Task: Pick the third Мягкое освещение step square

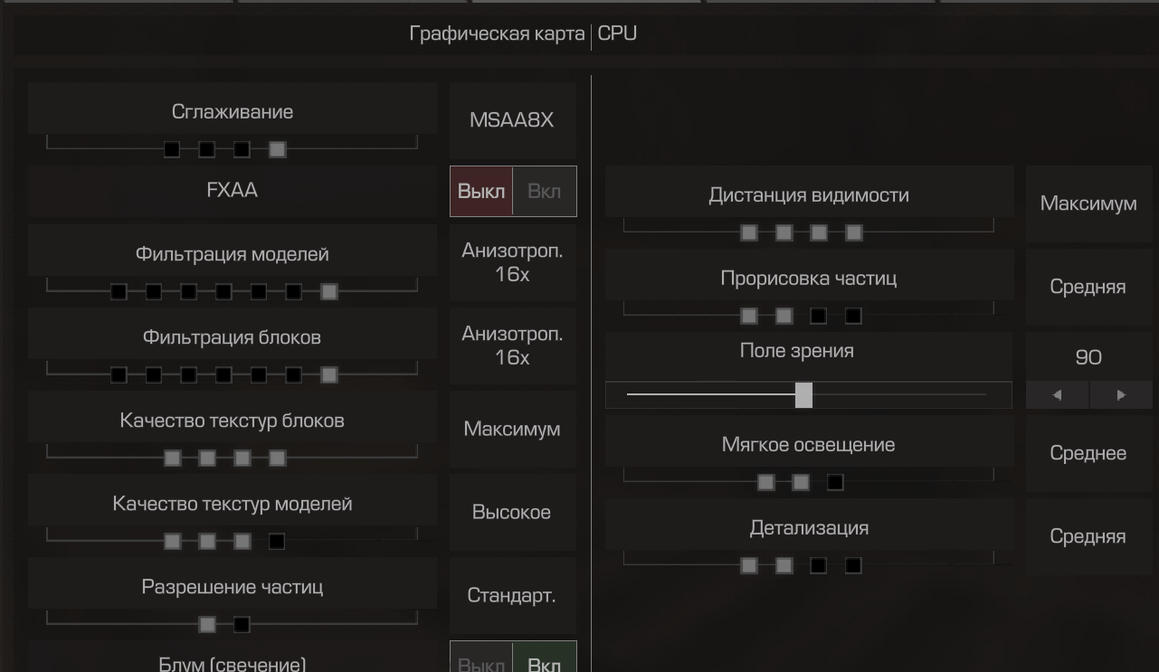Action: click(x=835, y=482)
